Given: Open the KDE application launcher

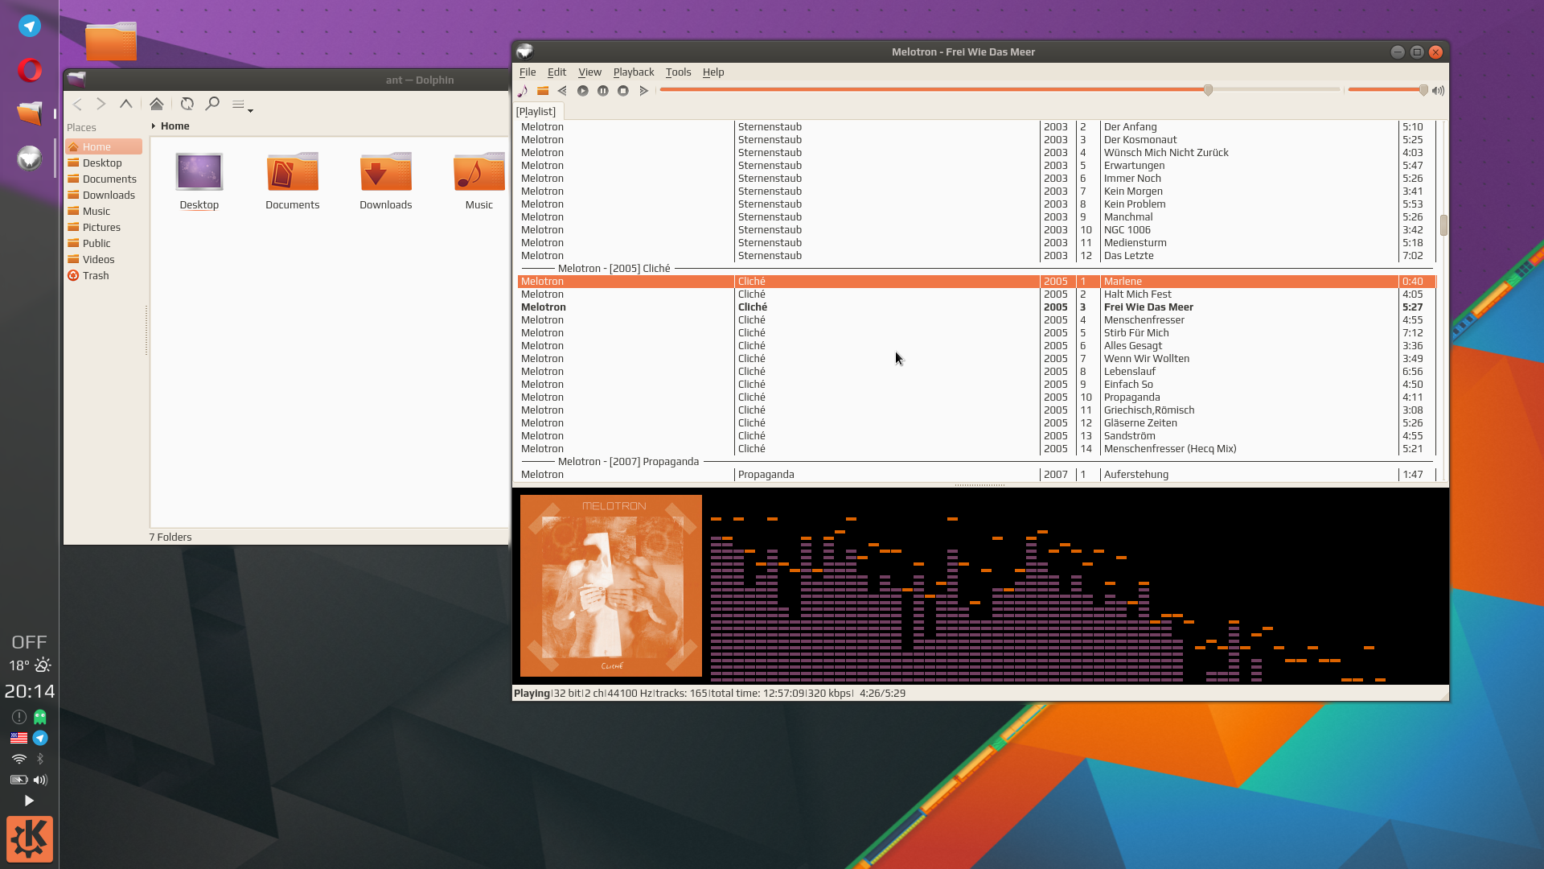Looking at the screenshot, I should (x=30, y=838).
